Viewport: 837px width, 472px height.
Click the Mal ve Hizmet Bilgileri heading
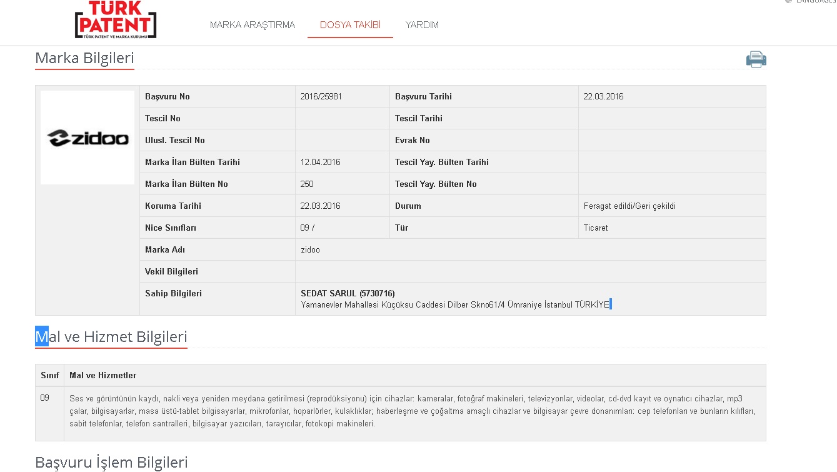[111, 337]
